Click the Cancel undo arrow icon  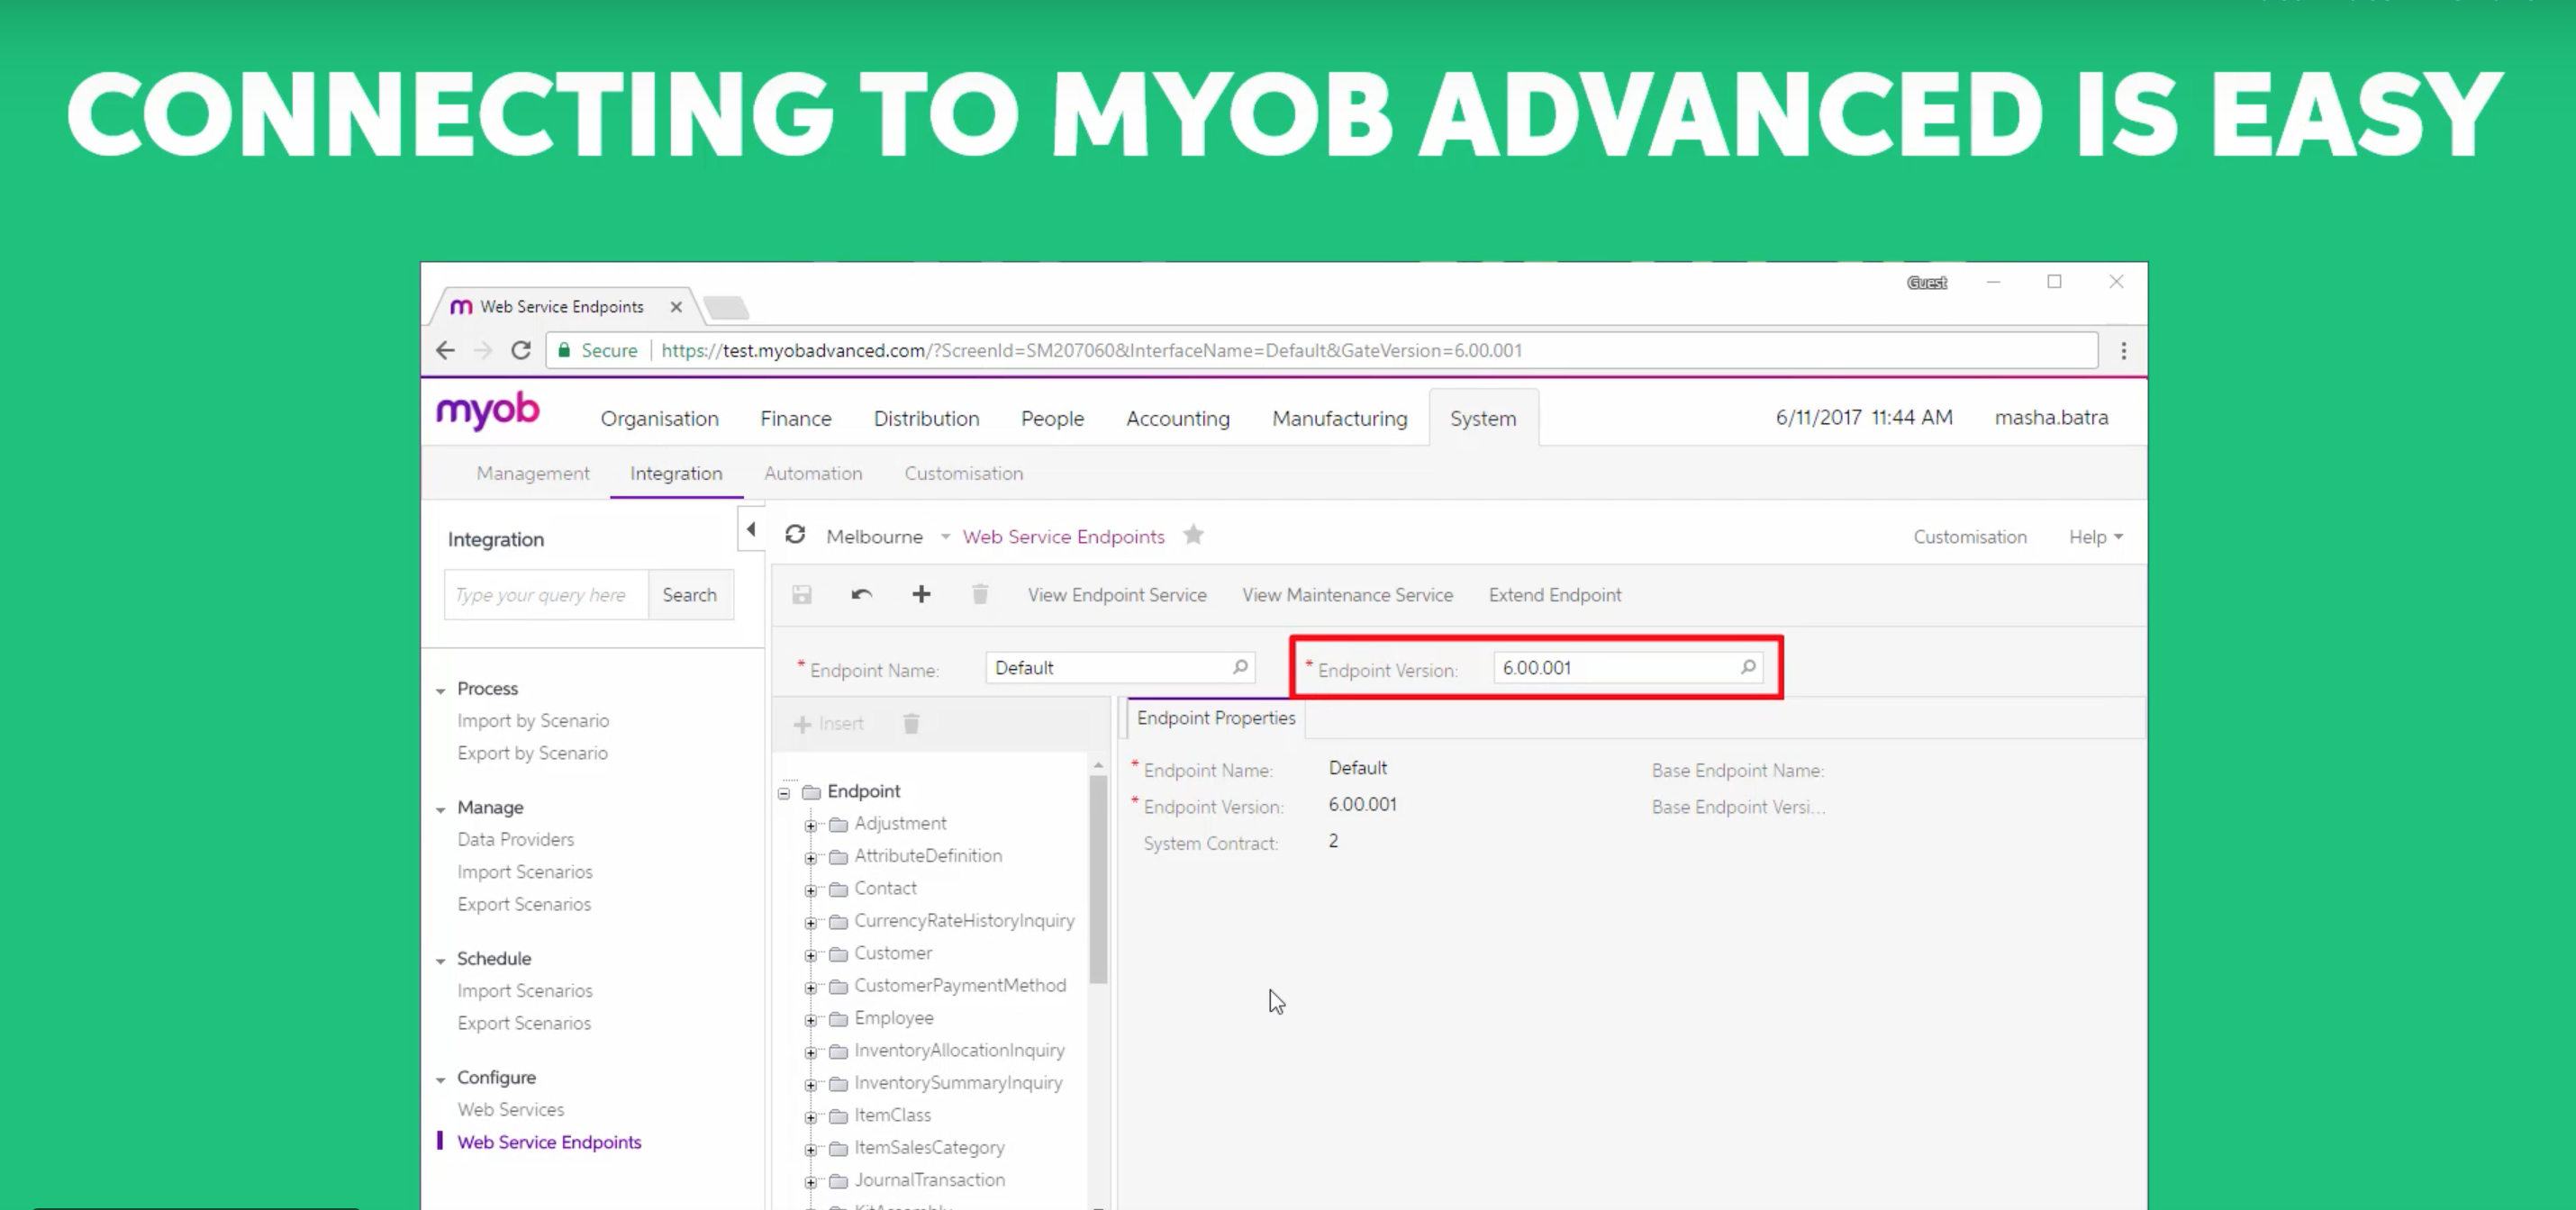click(x=861, y=594)
